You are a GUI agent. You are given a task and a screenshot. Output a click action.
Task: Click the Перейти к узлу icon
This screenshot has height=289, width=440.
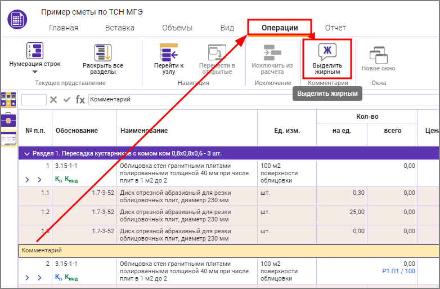coord(169,52)
